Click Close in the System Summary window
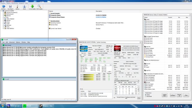192x108 pixels. point(139,98)
